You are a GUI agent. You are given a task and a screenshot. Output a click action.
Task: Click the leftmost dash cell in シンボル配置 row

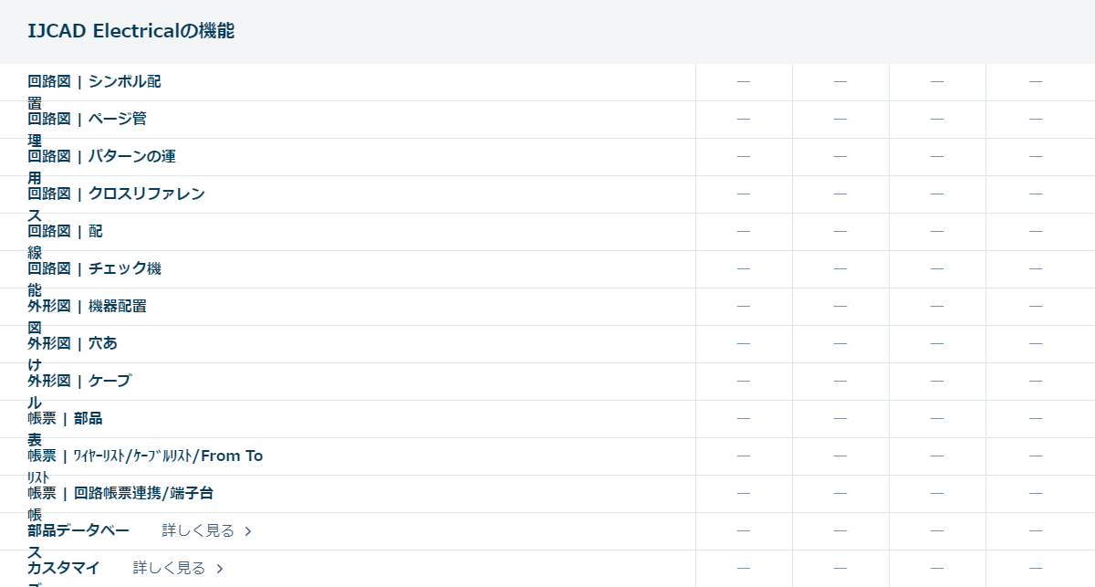(744, 82)
